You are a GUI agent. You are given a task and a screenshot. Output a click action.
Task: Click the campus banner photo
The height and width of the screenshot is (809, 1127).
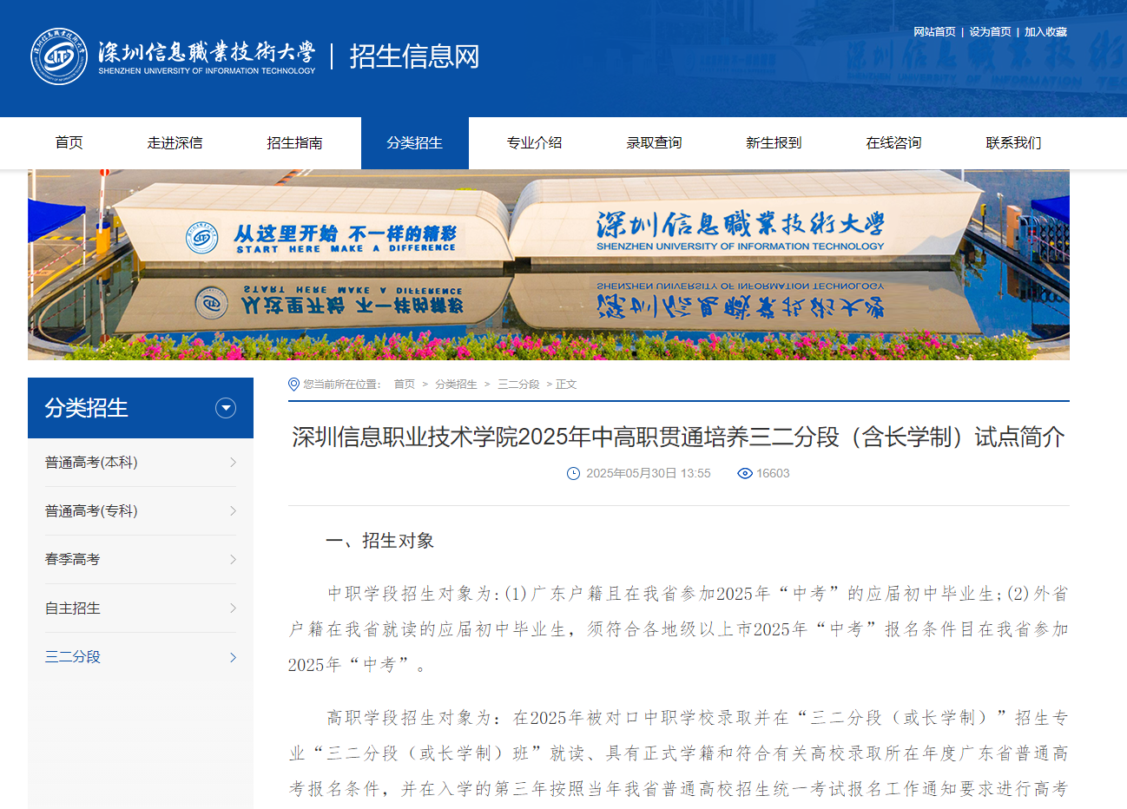[563, 265]
